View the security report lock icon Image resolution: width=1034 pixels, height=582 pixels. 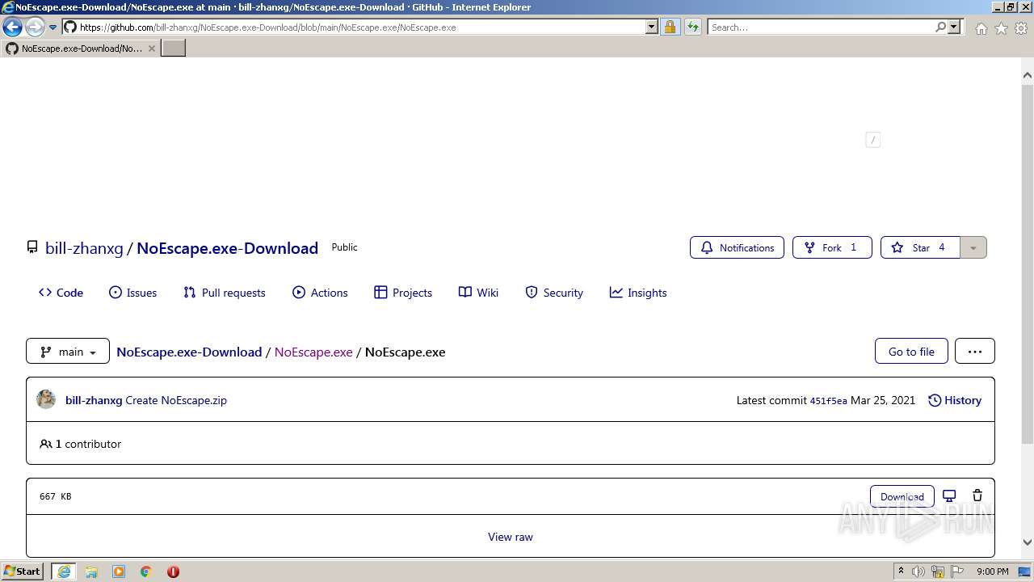(x=670, y=27)
